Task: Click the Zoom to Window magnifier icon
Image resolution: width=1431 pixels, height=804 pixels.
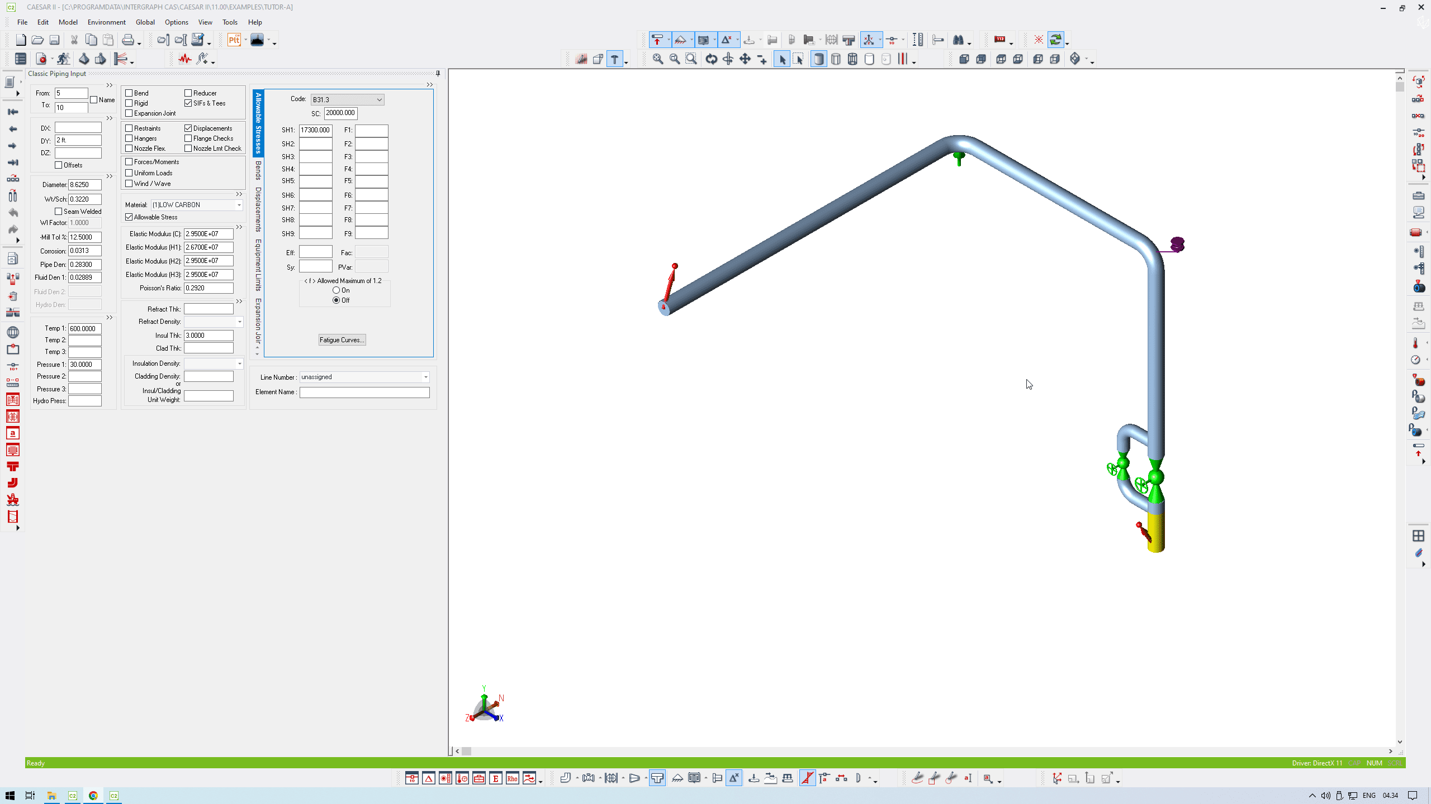Action: [x=691, y=59]
